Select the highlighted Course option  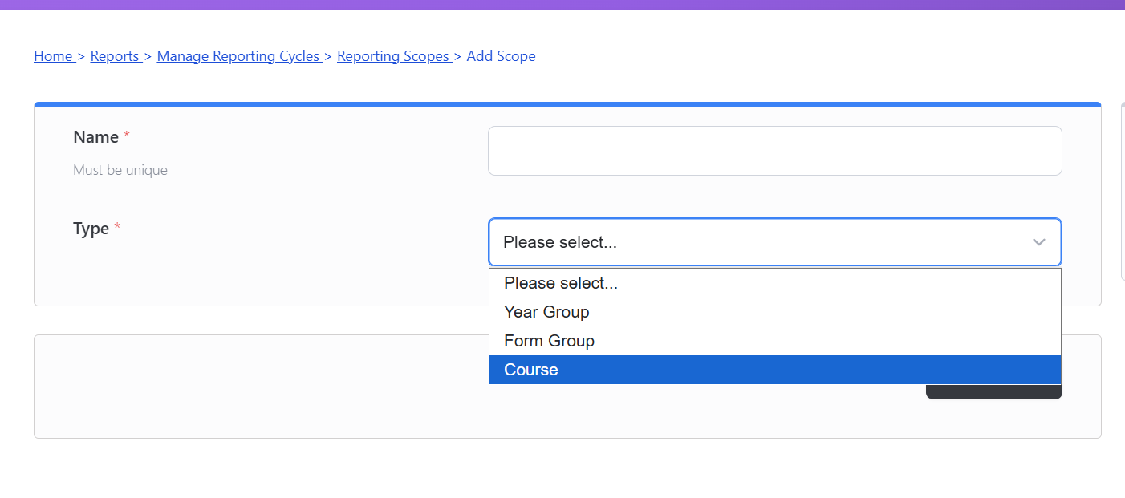[x=531, y=370]
